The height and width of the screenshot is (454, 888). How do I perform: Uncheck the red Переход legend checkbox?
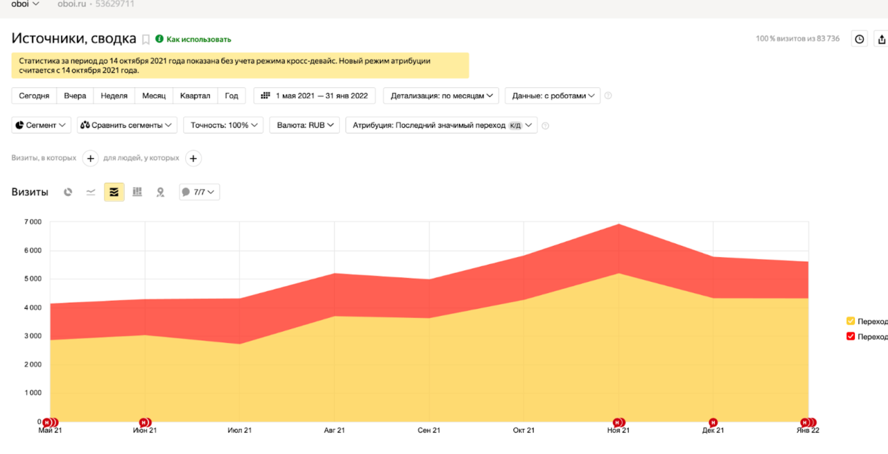click(x=851, y=336)
